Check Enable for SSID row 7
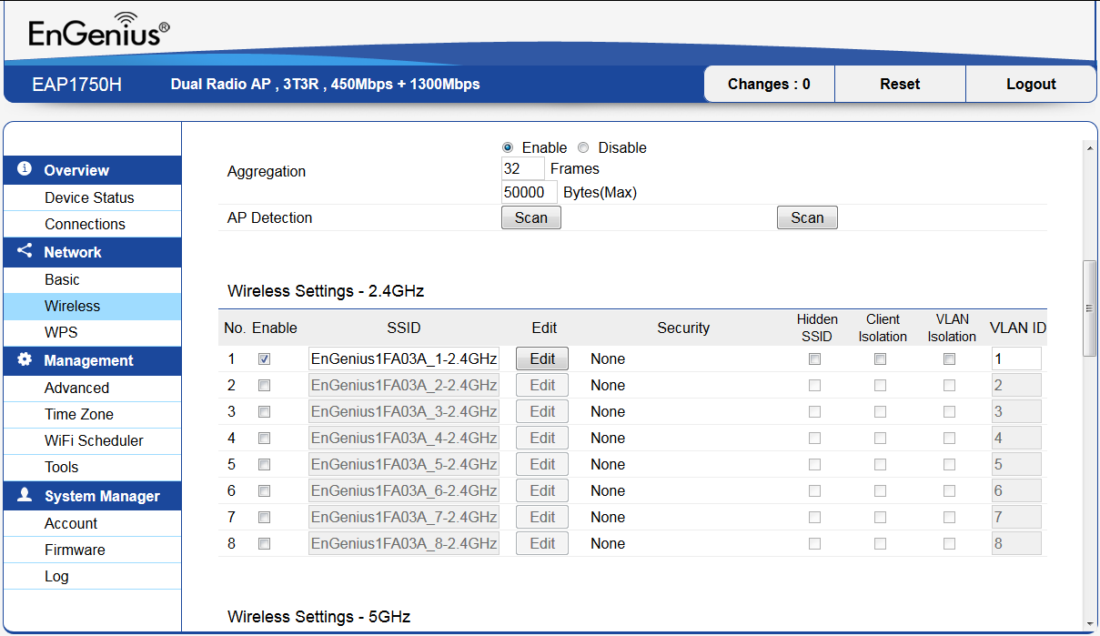The width and height of the screenshot is (1100, 636). pyautogui.click(x=264, y=518)
